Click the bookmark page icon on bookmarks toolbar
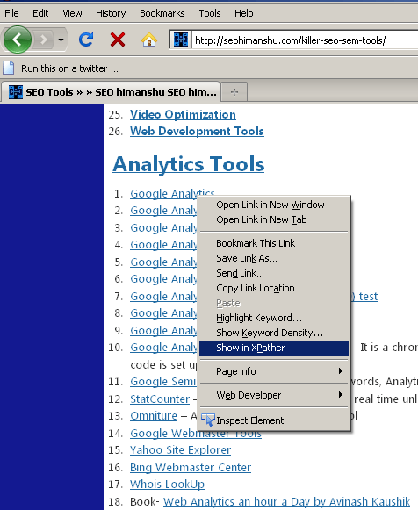The image size is (418, 510). pos(9,68)
